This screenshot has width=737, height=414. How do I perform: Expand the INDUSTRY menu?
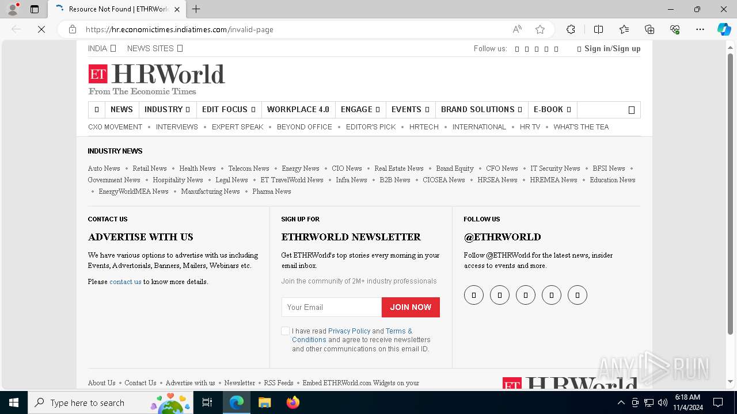point(167,109)
